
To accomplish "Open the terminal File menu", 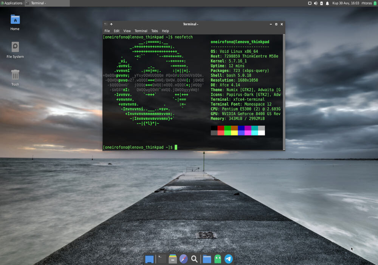I will 107,31.
